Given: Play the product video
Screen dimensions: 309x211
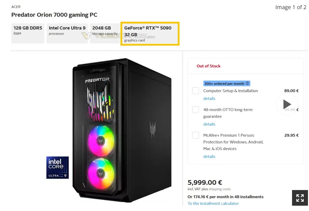Looking at the screenshot, I should [287, 104].
